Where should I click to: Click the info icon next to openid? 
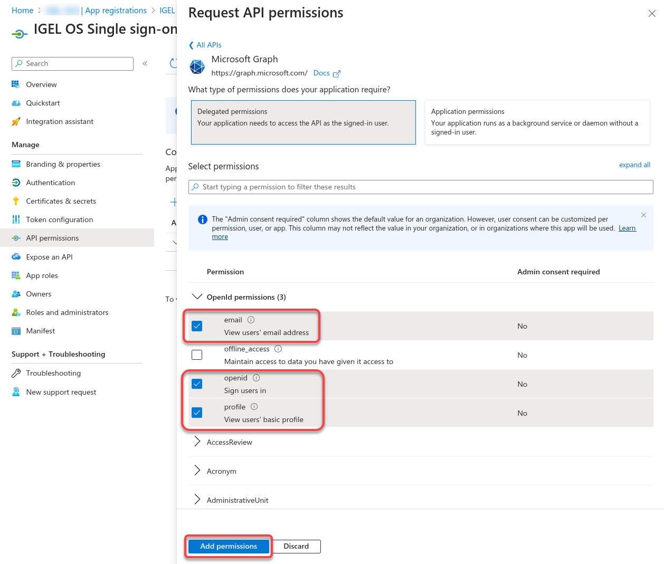pos(257,378)
